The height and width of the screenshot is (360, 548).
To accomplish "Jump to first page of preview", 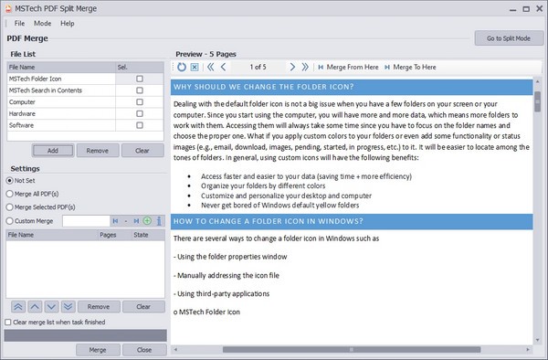I will click(210, 67).
